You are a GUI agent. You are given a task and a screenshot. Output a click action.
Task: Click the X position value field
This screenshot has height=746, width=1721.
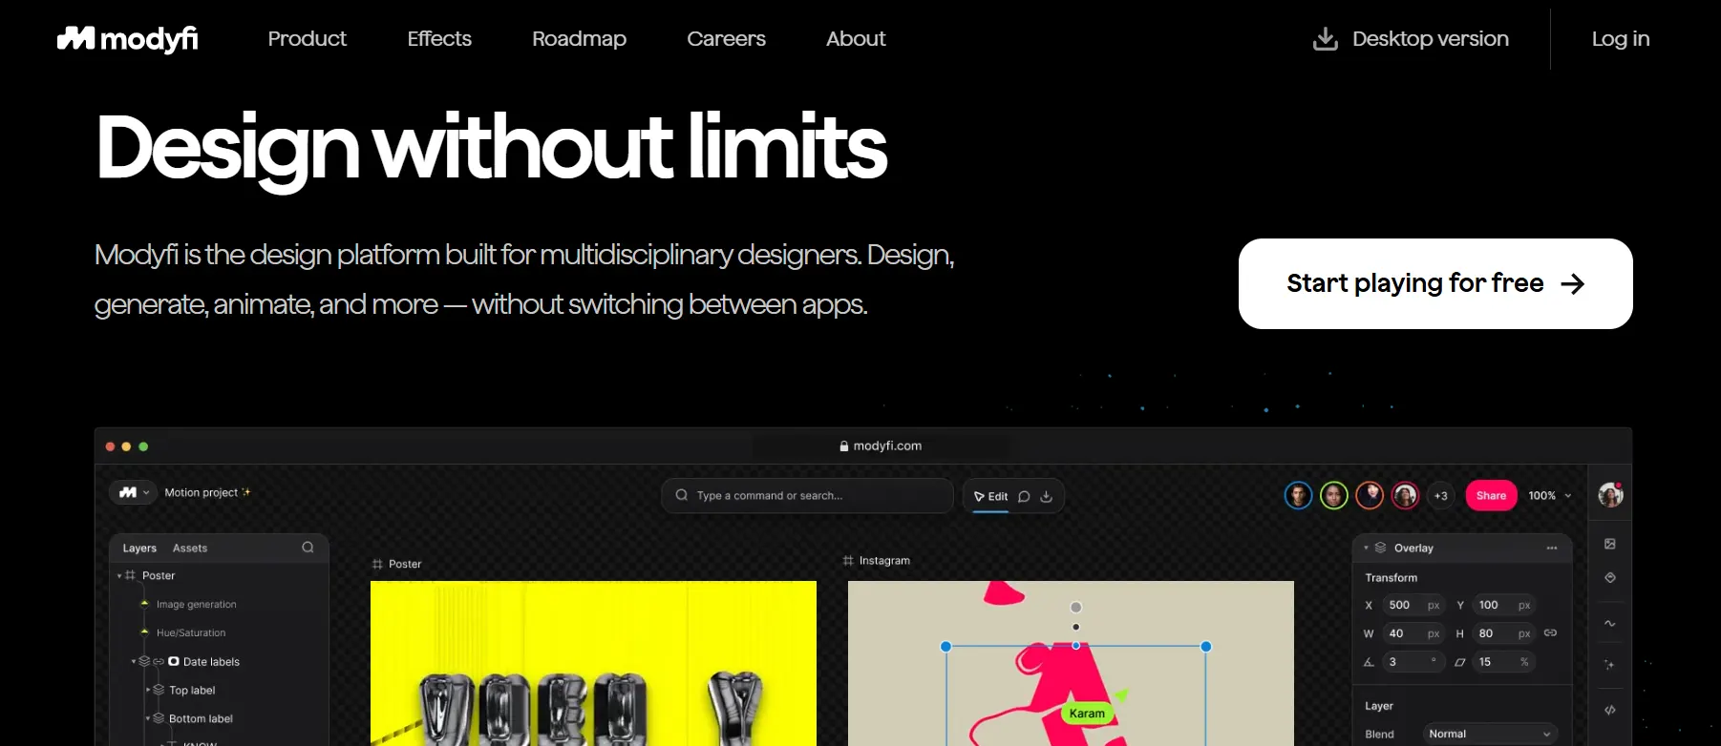[1413, 605]
